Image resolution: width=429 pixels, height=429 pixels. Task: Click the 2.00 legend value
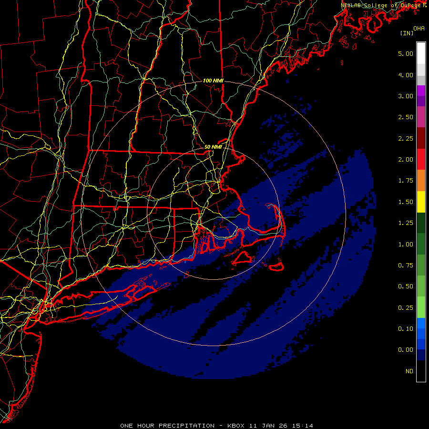pyautogui.click(x=406, y=160)
